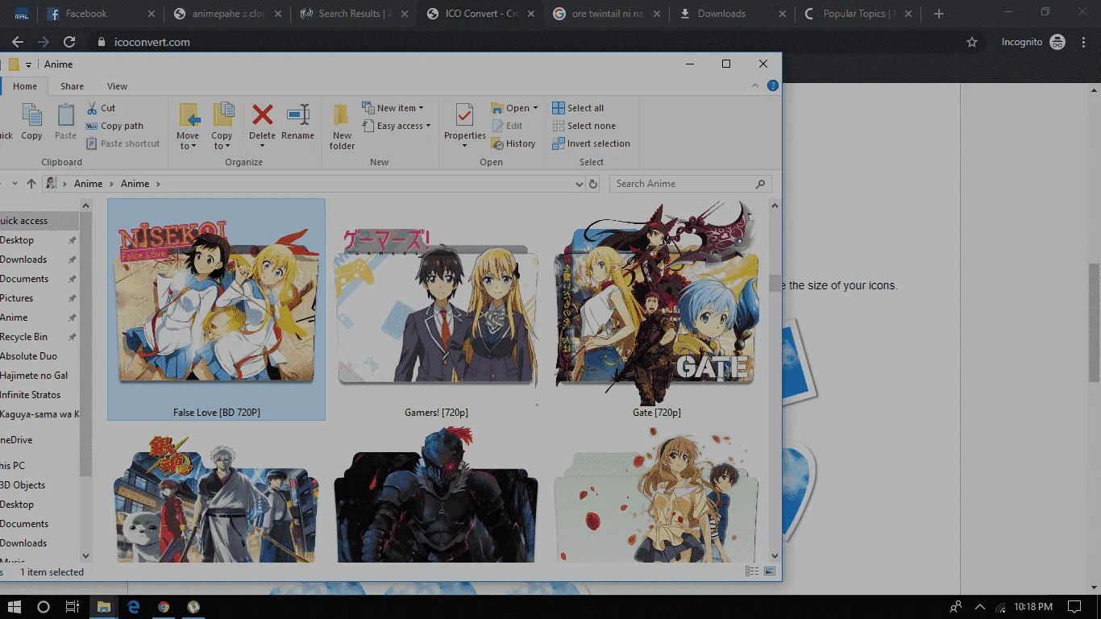
Task: Open the notification Action Center
Action: click(x=1074, y=607)
